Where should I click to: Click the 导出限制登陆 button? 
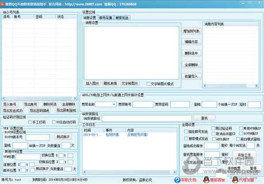[66, 110]
